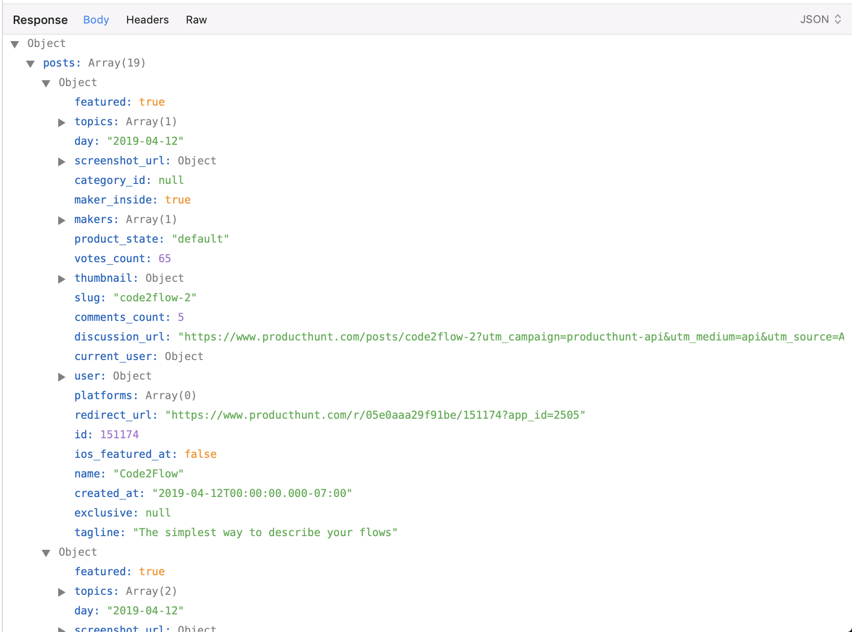
Task: Collapse the root Object node
Action: pyautogui.click(x=15, y=44)
